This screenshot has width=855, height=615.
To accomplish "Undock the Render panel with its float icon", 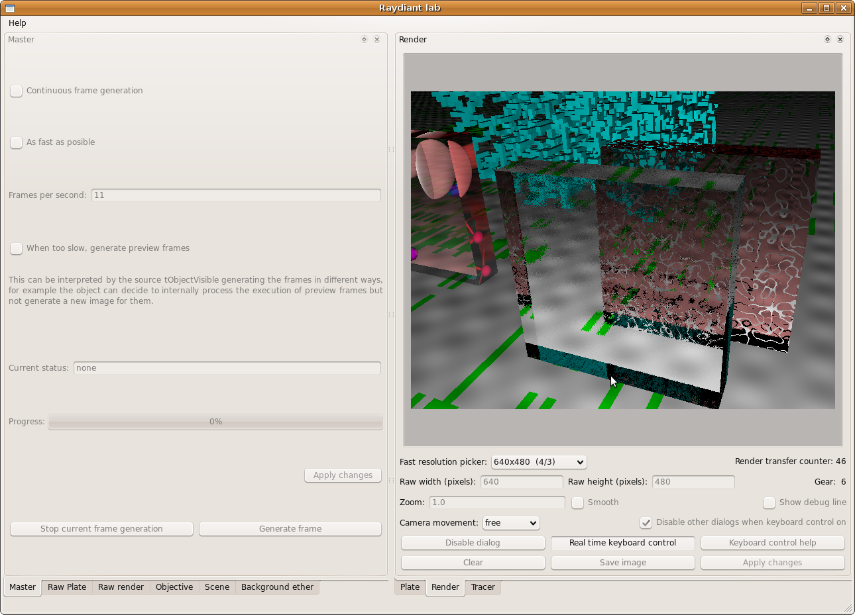I will pyautogui.click(x=827, y=40).
